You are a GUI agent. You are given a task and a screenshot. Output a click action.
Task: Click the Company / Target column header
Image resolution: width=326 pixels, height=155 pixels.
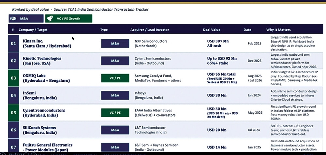[33, 30]
